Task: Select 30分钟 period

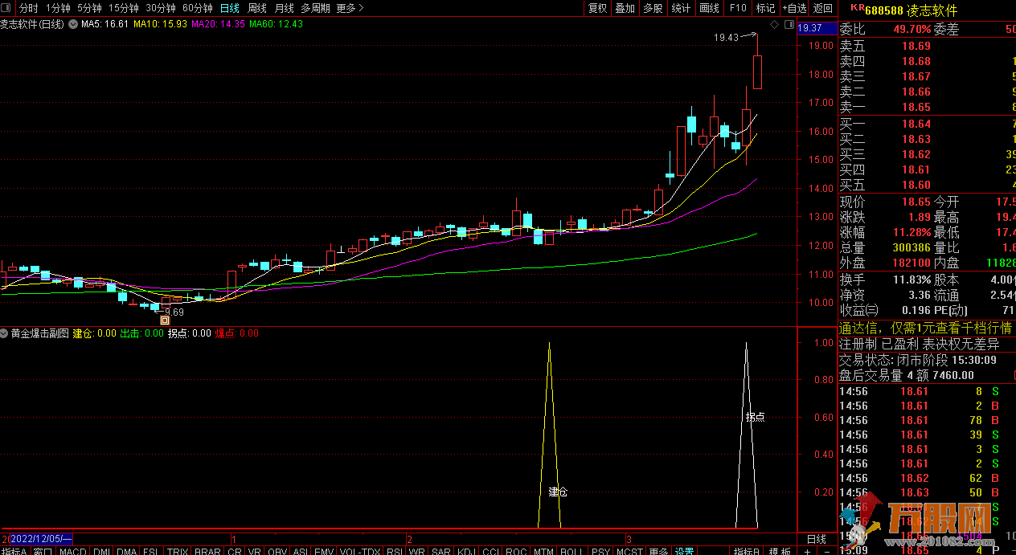Action: (x=161, y=8)
